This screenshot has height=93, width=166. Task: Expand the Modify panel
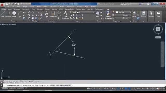pyautogui.click(x=35, y=21)
